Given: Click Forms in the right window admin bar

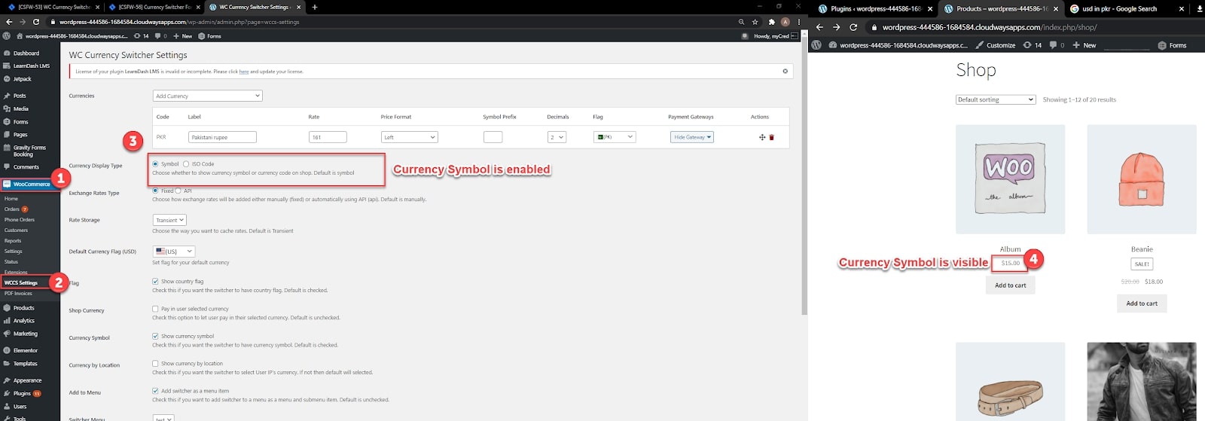Looking at the screenshot, I should pos(1172,45).
